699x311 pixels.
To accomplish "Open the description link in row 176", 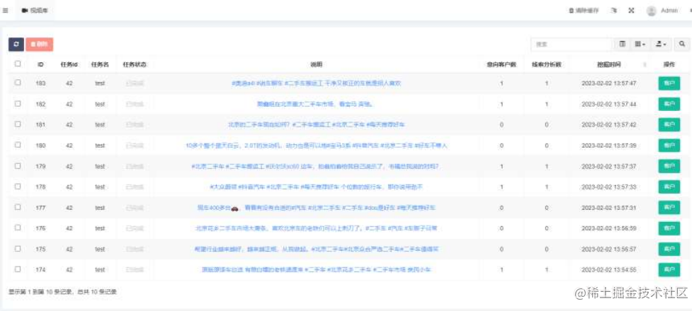I will click(x=317, y=228).
